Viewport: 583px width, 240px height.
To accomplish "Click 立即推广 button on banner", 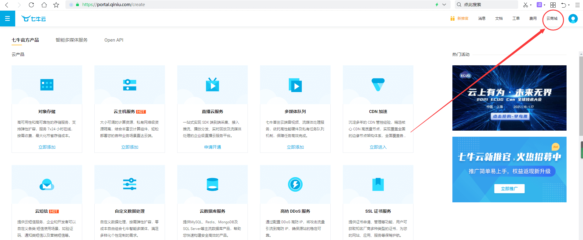I will pos(509,189).
